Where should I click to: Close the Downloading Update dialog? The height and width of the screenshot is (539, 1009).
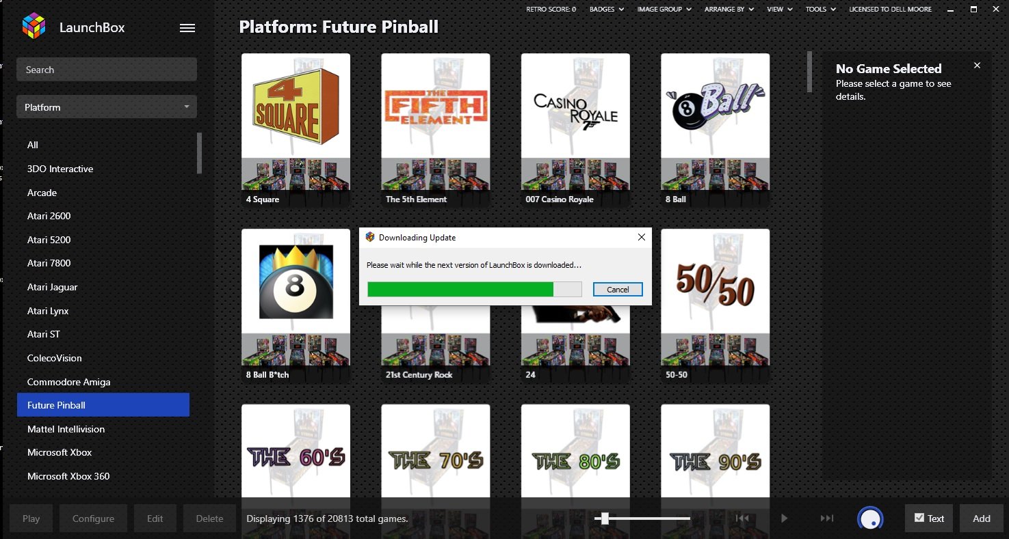641,238
